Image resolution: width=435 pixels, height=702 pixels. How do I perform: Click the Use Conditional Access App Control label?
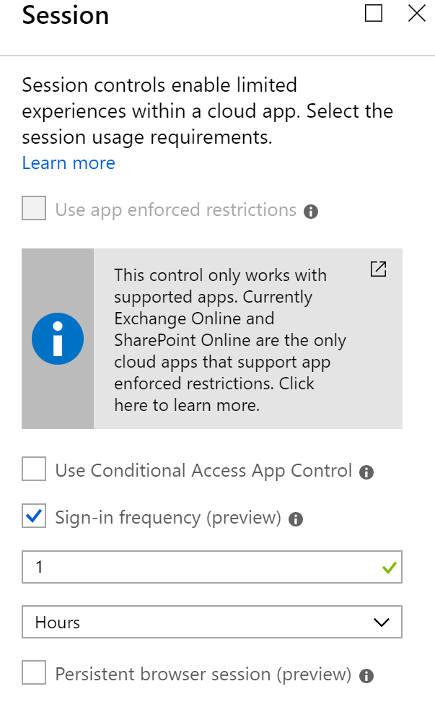point(203,471)
